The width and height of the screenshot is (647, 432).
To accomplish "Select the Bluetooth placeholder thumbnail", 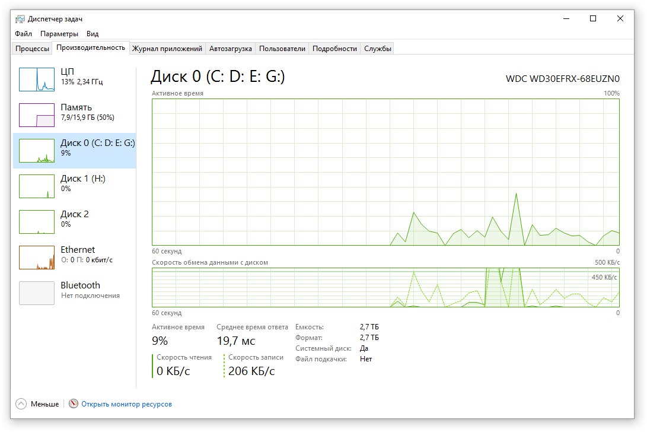I will click(x=37, y=293).
